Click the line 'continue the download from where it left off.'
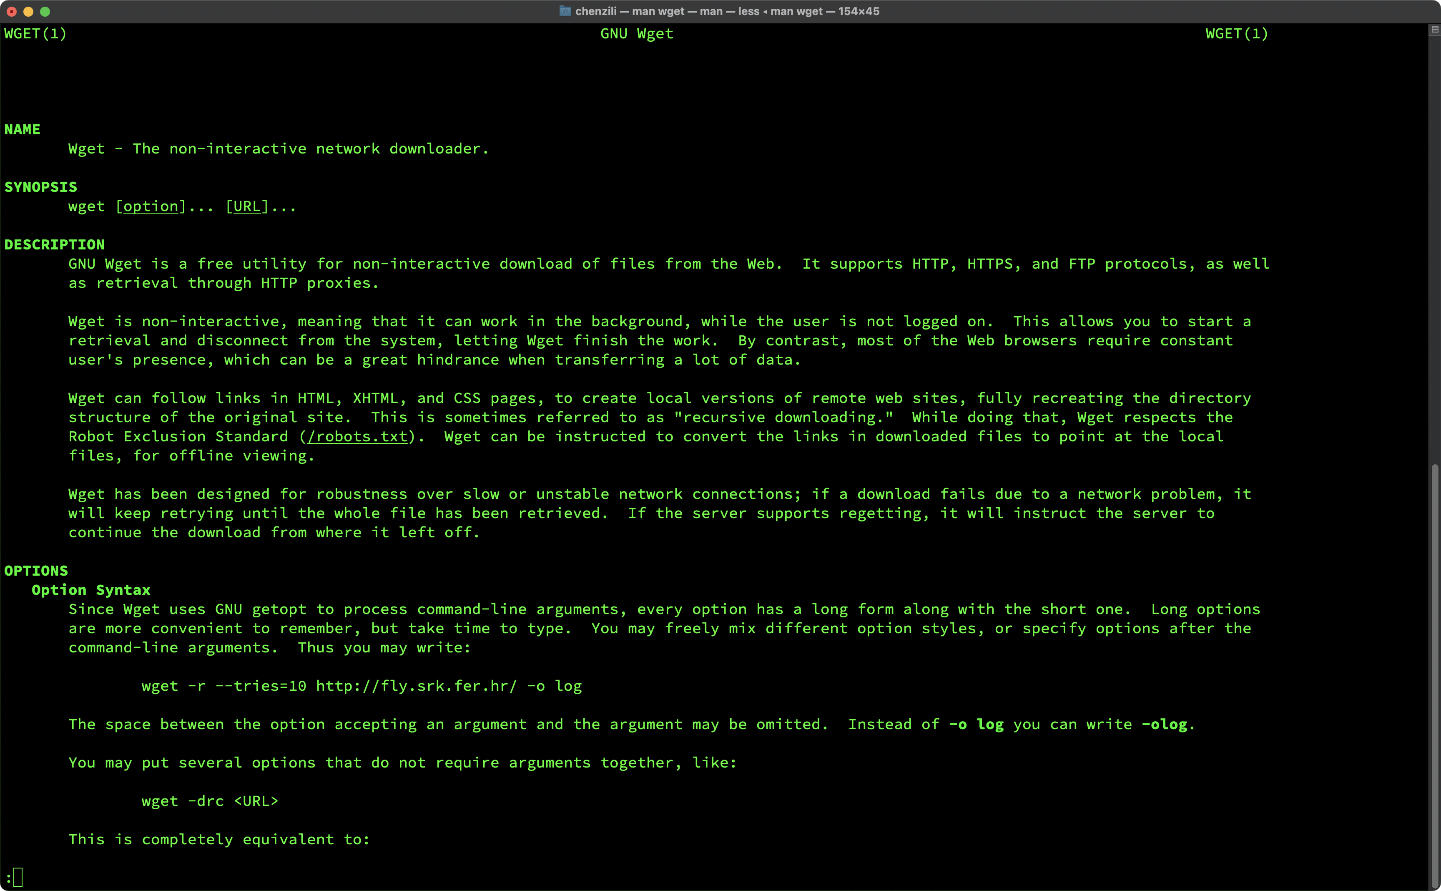This screenshot has height=891, width=1441. (x=274, y=532)
